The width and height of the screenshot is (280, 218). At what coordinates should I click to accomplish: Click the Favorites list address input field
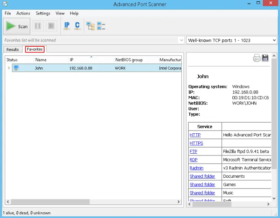91,40
